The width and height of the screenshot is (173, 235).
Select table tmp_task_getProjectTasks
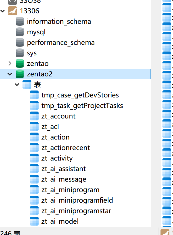click(82, 106)
